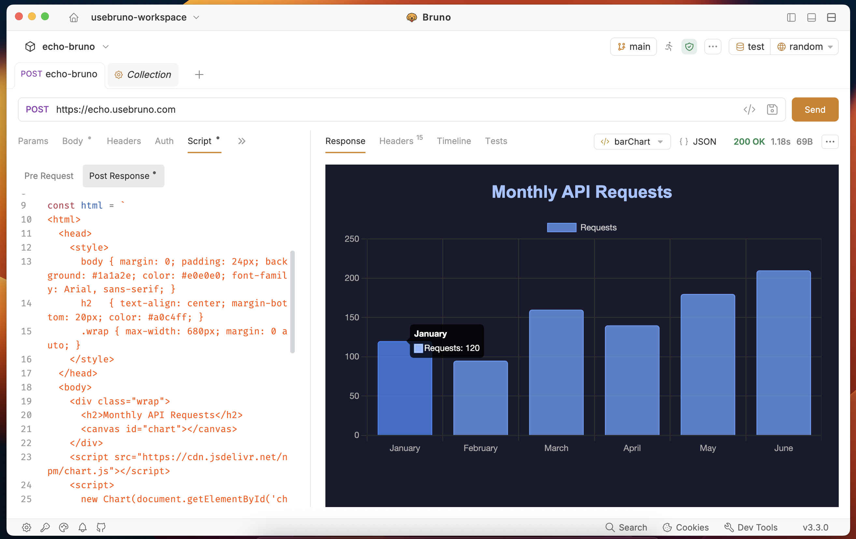The image size is (856, 539).
Task: Generate code snippet for request
Action: [749, 109]
